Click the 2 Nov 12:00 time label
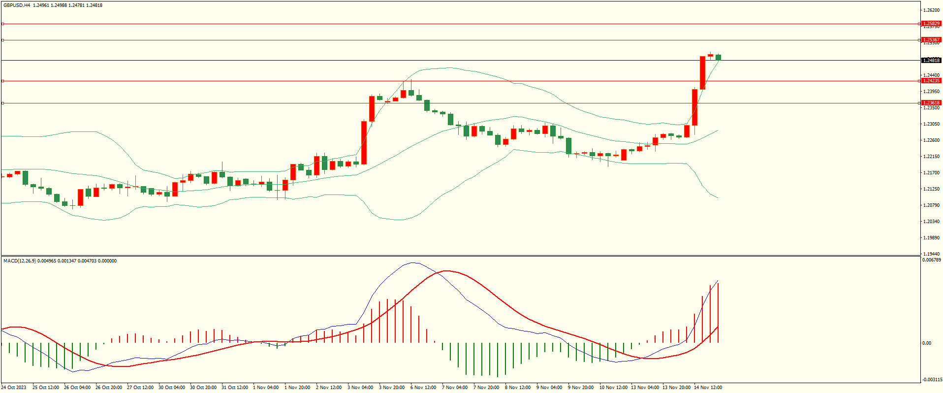Screen dimensions: 943x393 (x=329, y=388)
